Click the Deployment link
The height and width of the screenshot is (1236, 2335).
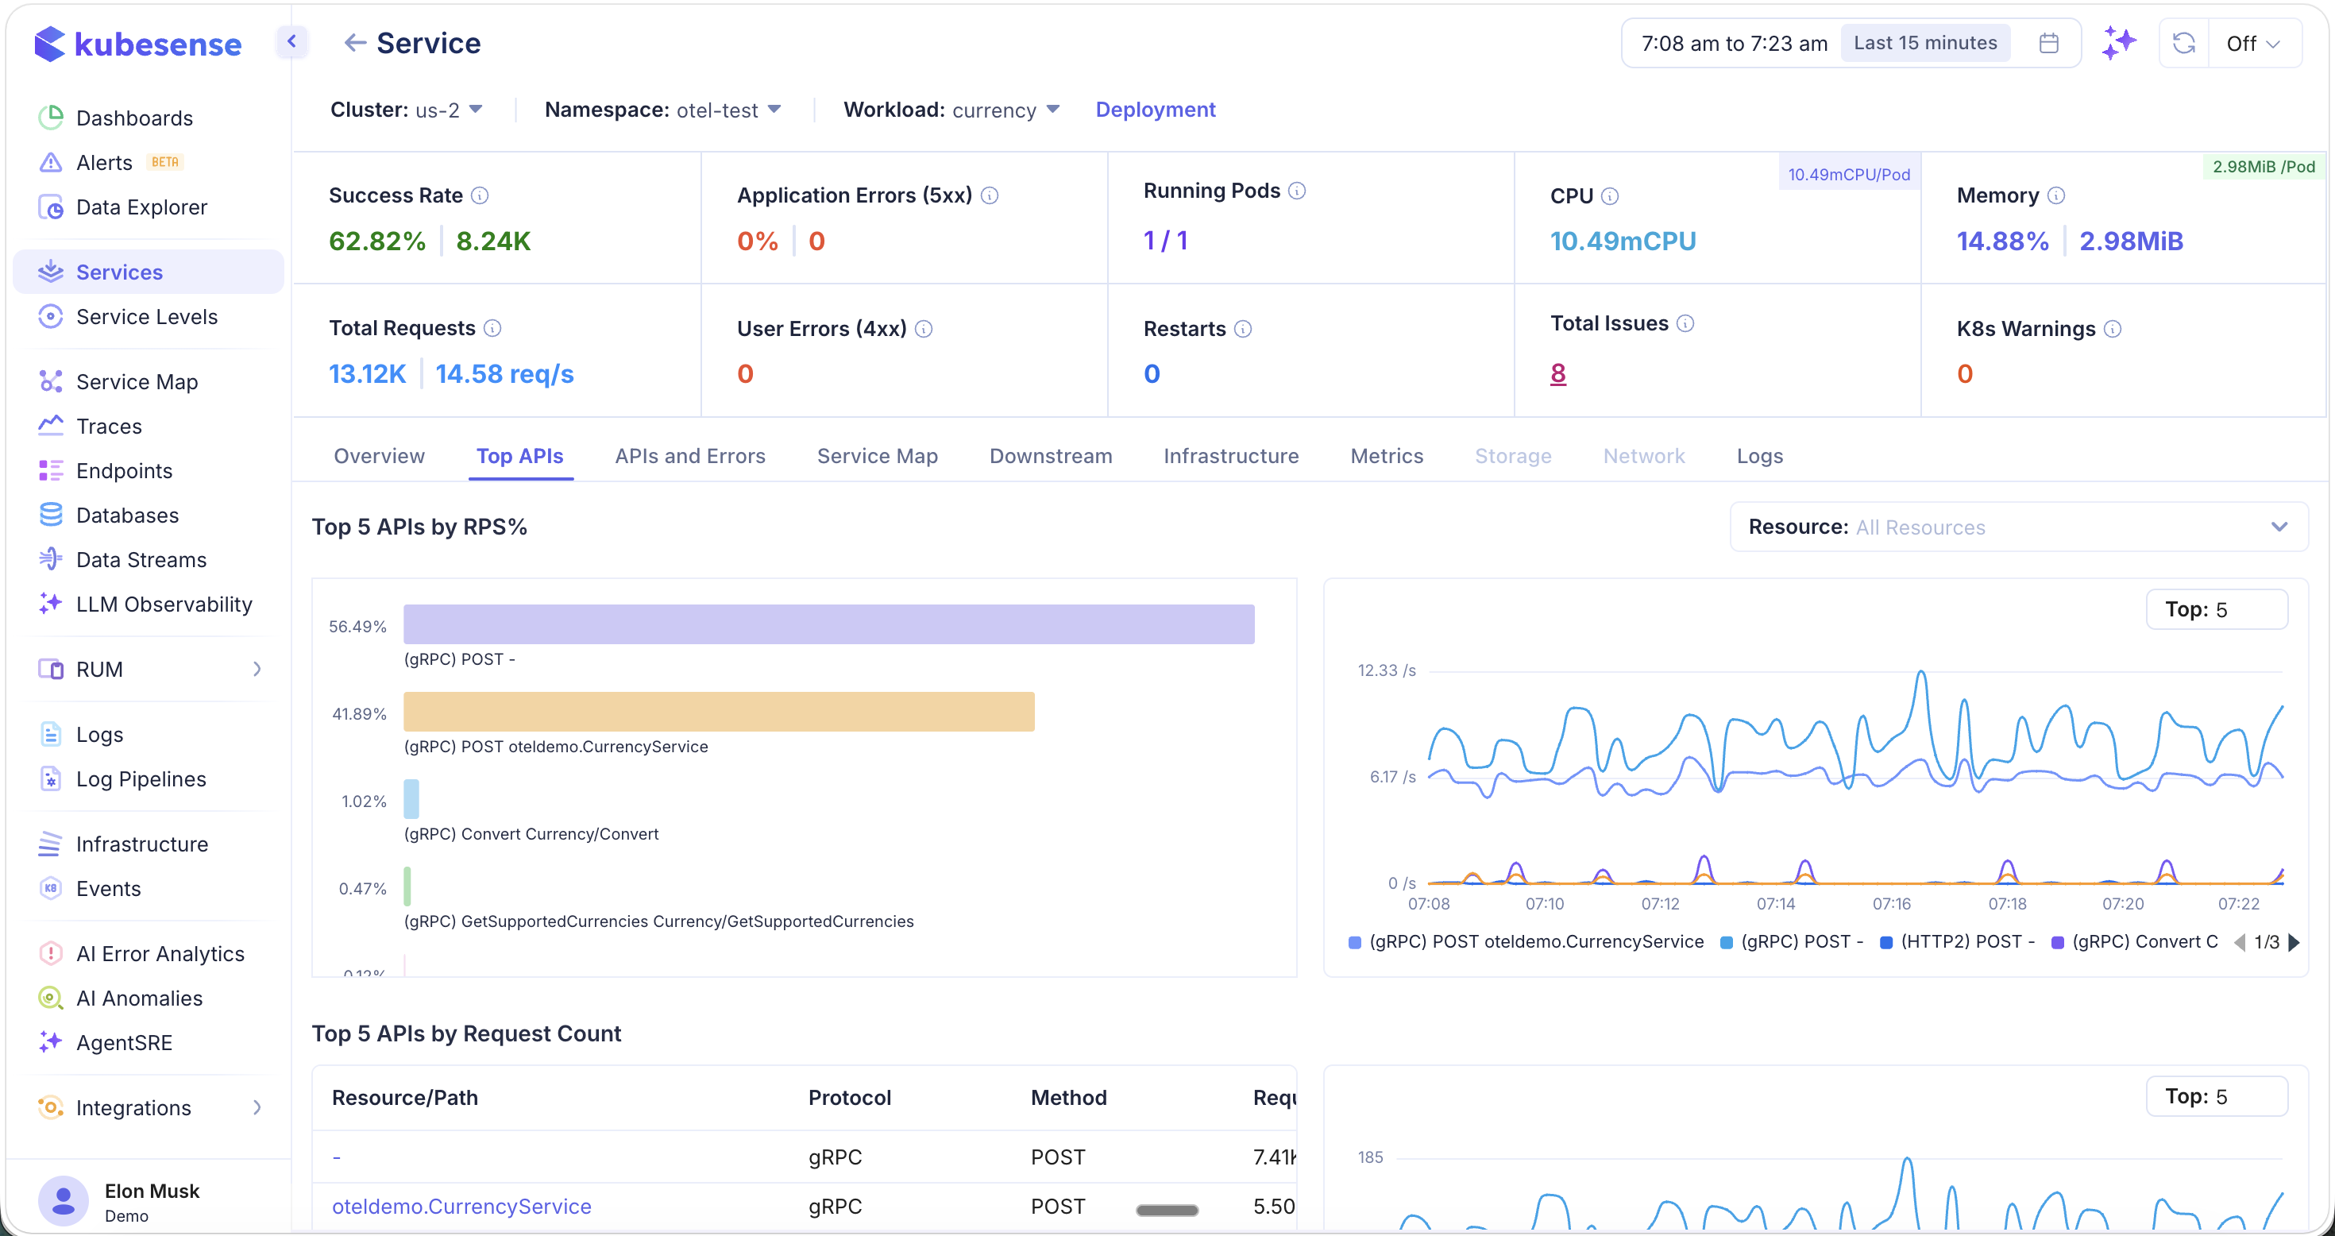click(1155, 109)
